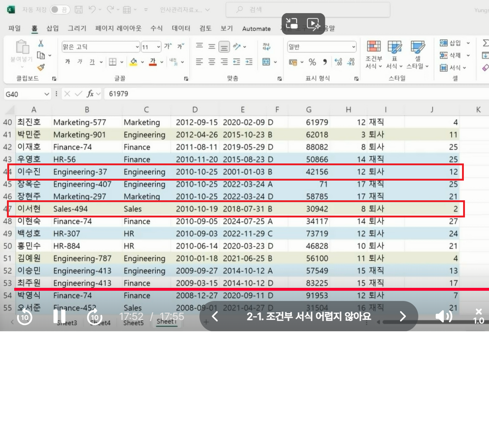Expand the Delete (삭제) cells dropdown arrow
Screen dimensions: 489x421
click(468, 55)
